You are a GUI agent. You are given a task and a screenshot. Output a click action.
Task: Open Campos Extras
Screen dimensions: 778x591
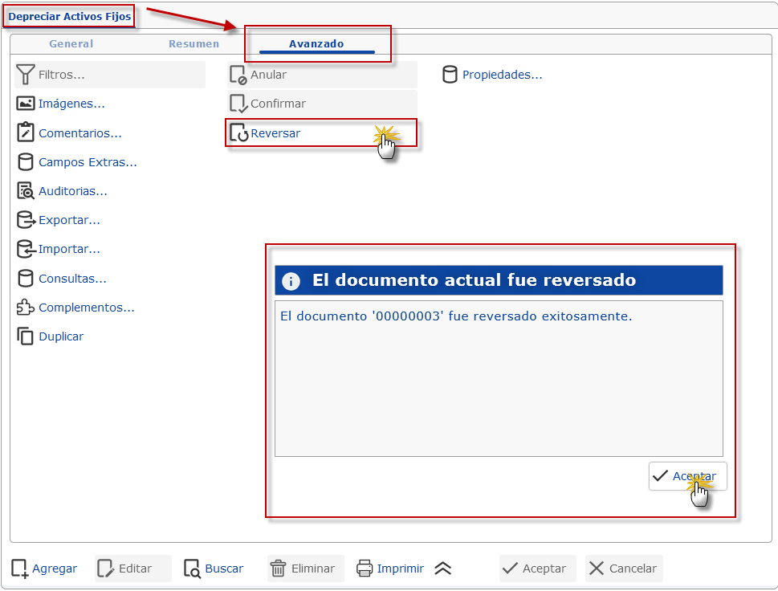[88, 162]
